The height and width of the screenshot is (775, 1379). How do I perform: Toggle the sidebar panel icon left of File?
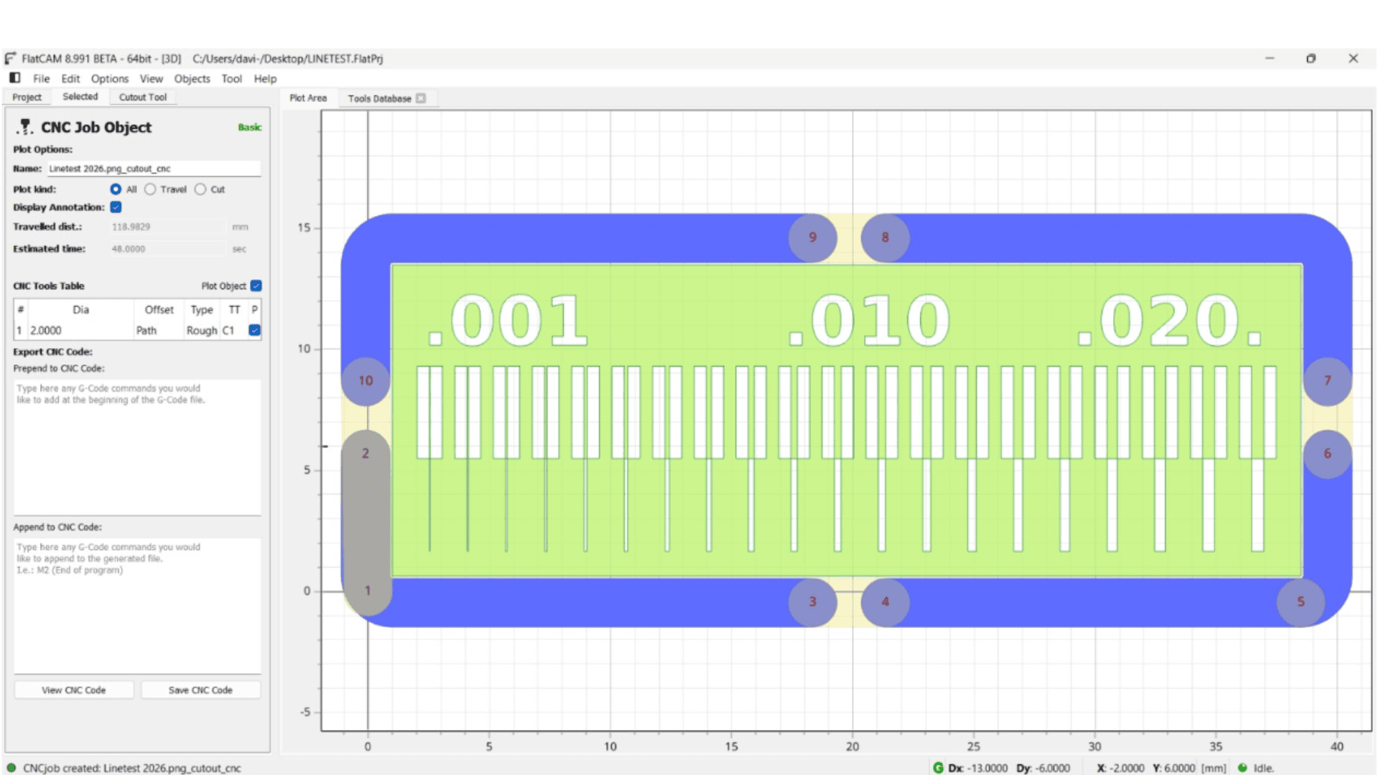pos(14,77)
